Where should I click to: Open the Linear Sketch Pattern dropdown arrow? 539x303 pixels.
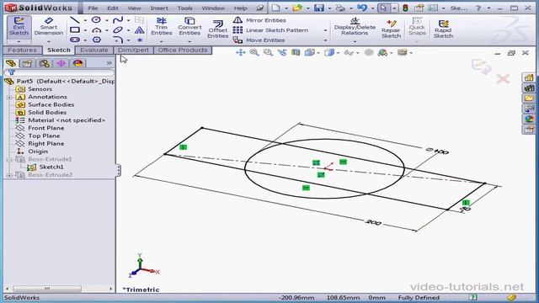(325, 30)
